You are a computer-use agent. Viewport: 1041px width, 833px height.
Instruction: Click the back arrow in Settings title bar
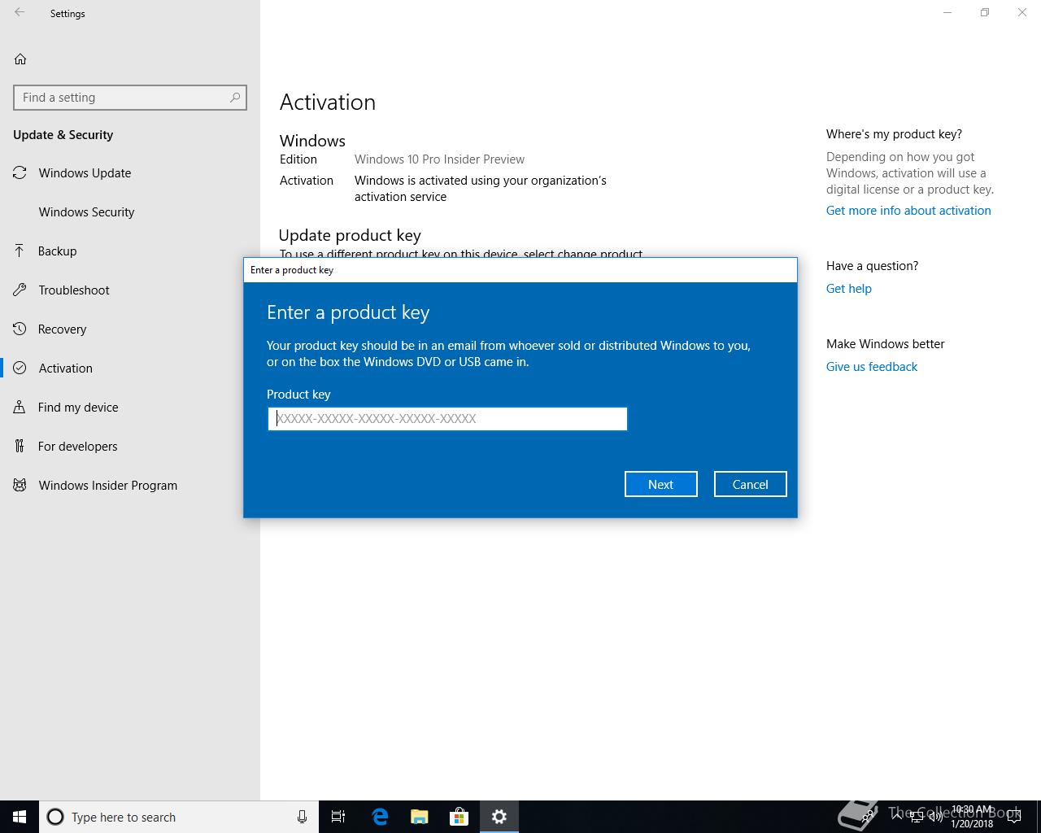(x=20, y=13)
